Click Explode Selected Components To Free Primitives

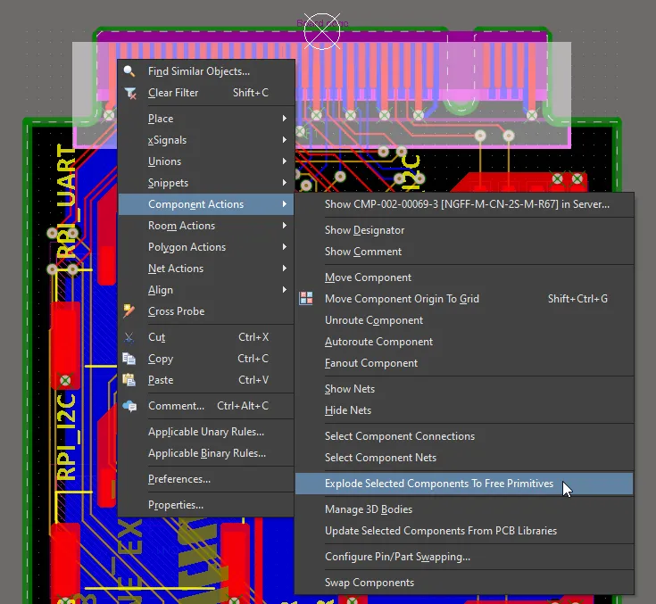[x=464, y=484]
